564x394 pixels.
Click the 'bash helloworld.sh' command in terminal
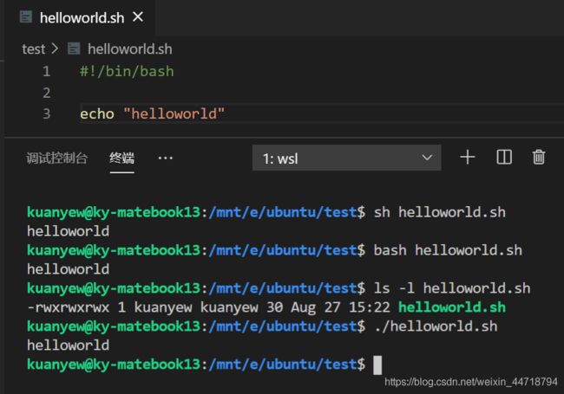448,250
